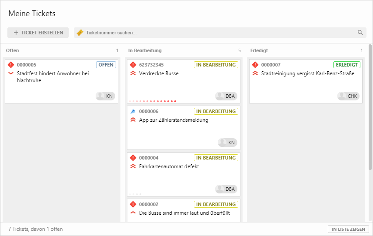Select the Erledigt column header

259,50
